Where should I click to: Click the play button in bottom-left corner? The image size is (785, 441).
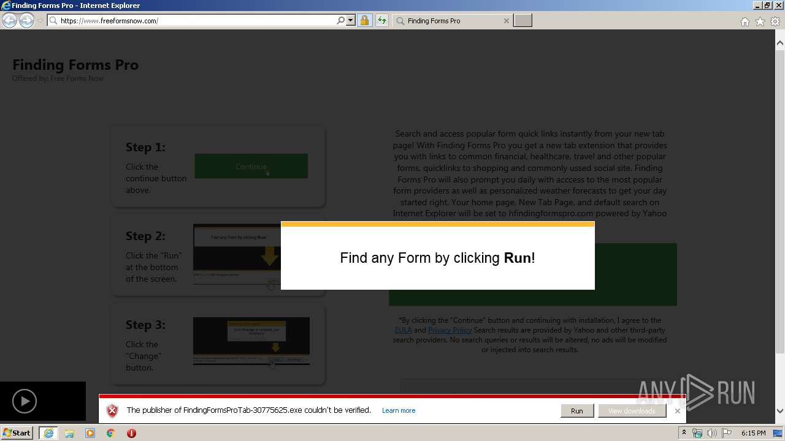coord(25,401)
